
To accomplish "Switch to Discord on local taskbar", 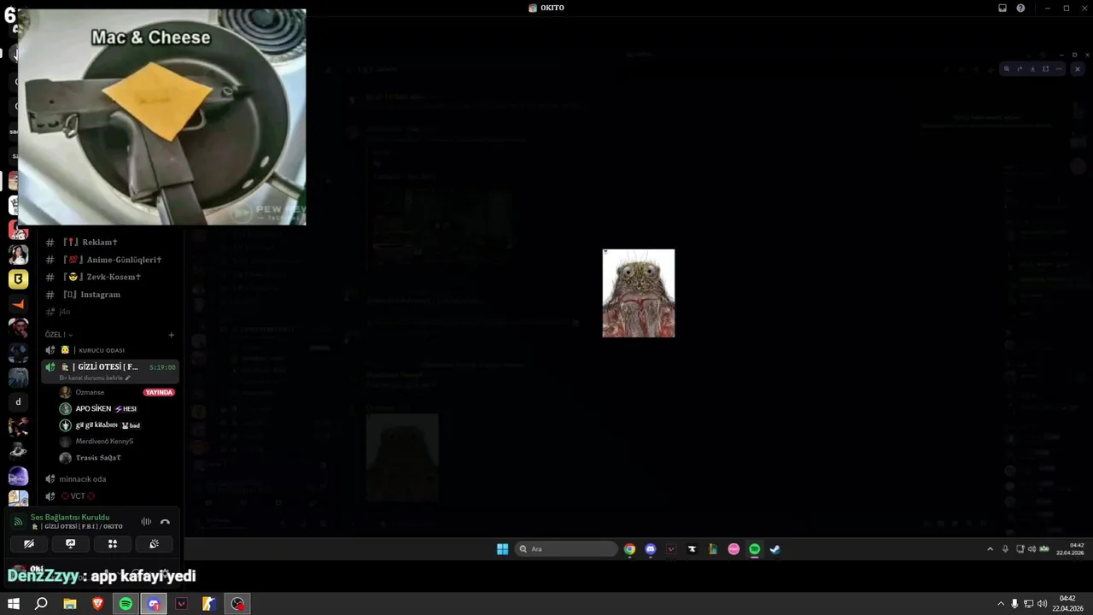I will click(x=154, y=604).
